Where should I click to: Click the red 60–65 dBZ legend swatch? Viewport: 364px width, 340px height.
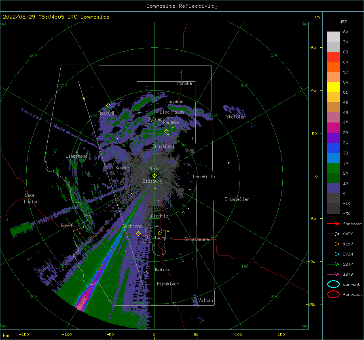tap(333, 57)
